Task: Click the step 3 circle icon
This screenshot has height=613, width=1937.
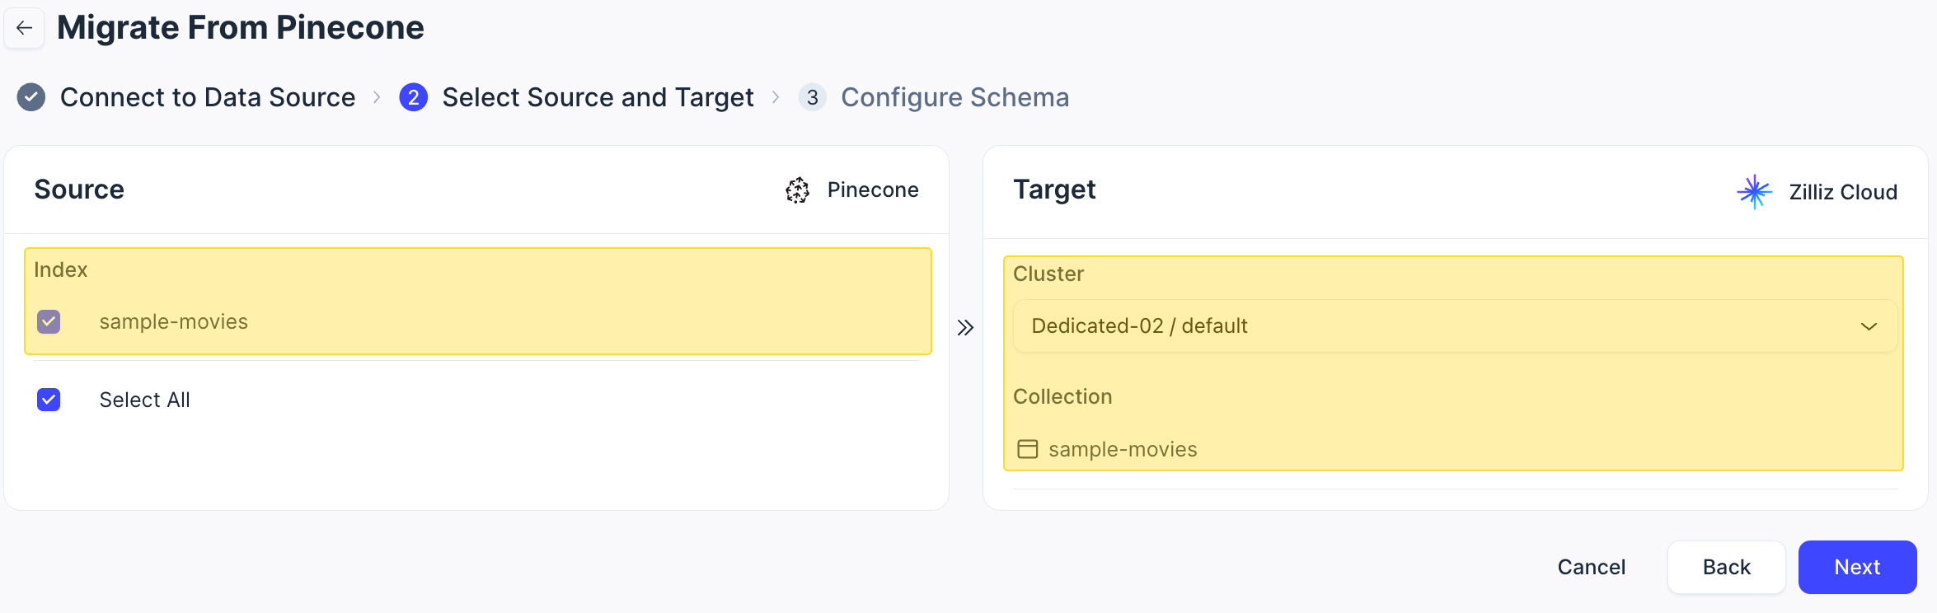Action: tap(812, 97)
